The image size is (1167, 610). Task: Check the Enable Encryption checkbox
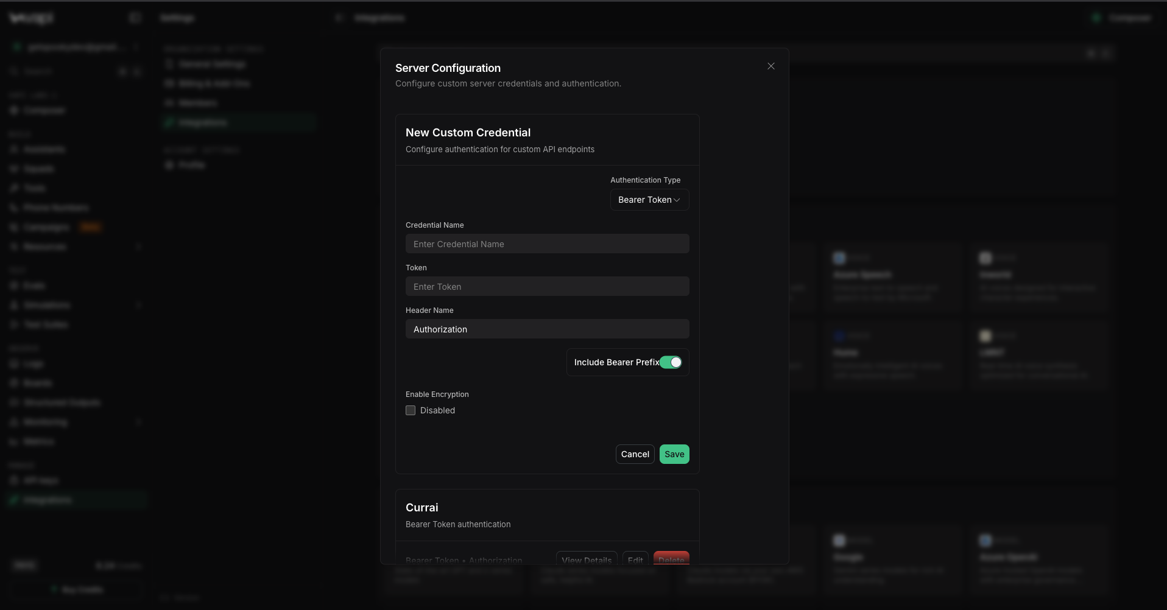[411, 410]
